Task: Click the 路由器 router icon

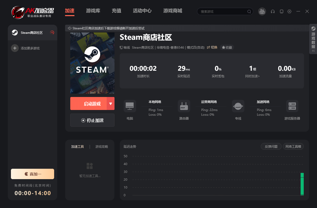Action: (x=184, y=106)
